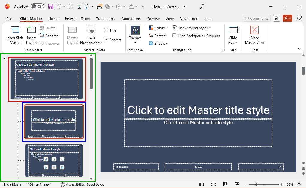306x188 pixels.
Task: Open the file name saved-status dropdown
Action: (184, 7)
